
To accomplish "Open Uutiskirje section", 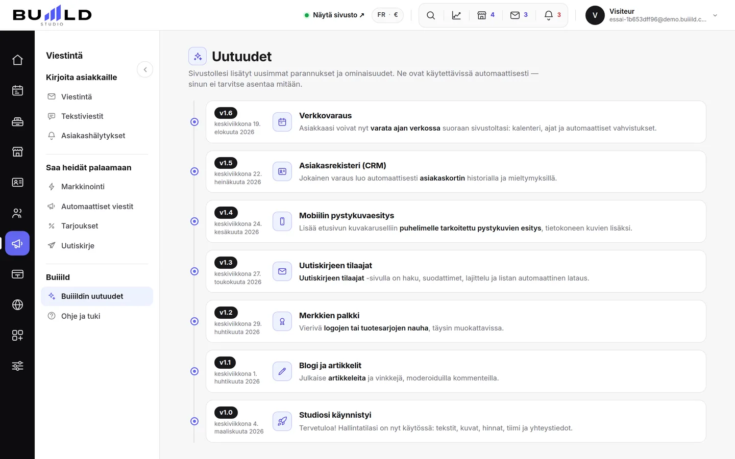I will coord(97,246).
